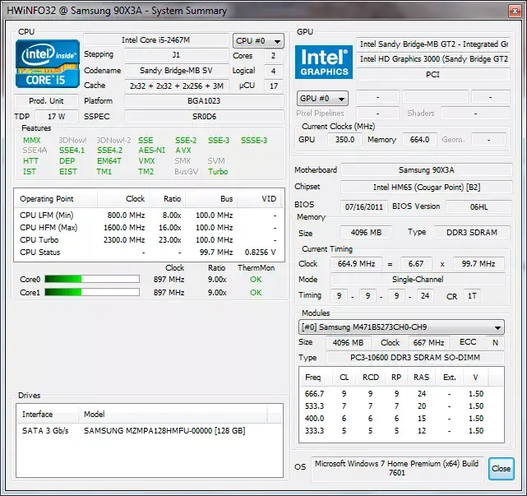Open the CPU #0 selector dropdown
Screen dimensions: 527x496
tap(258, 41)
